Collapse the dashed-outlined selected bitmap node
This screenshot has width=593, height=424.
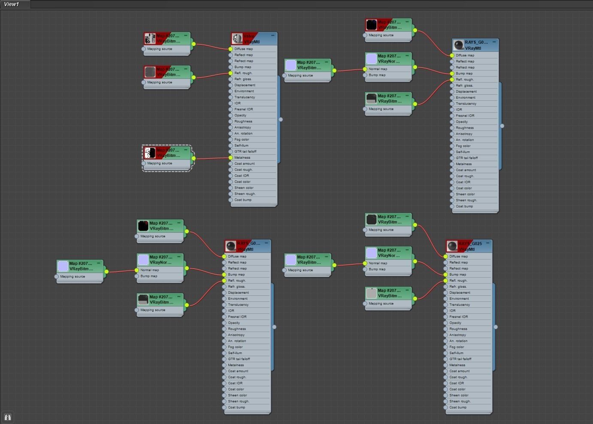186,150
